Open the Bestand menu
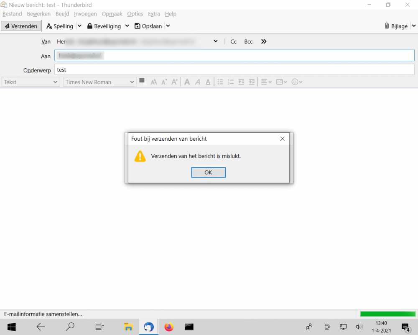 coord(12,14)
